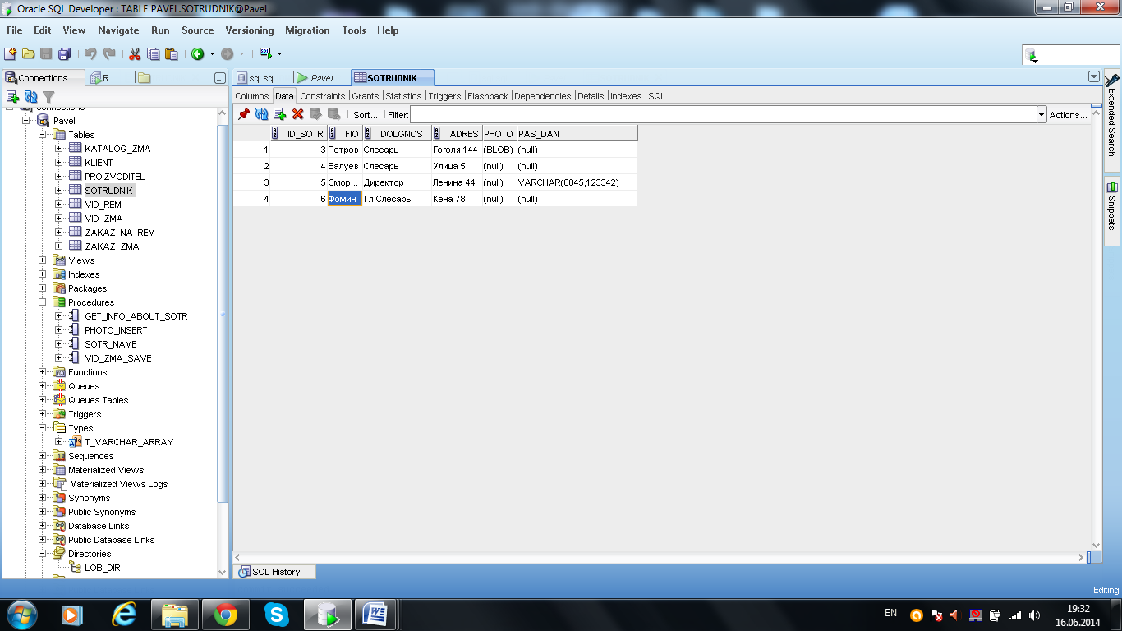Click the Copy icon in main toolbar

pyautogui.click(x=153, y=53)
